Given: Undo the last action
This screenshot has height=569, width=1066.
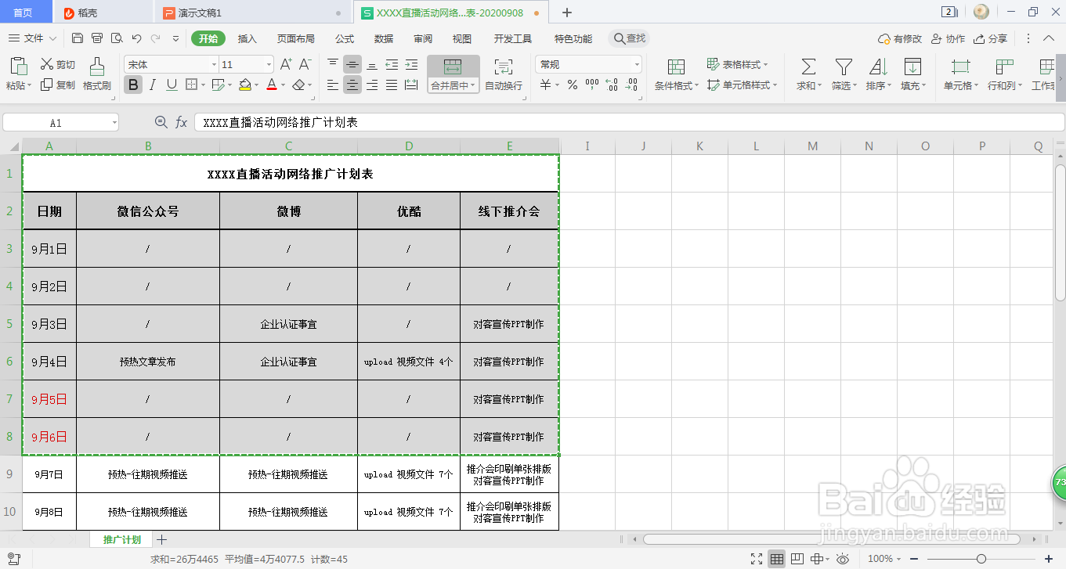Looking at the screenshot, I should [x=137, y=38].
